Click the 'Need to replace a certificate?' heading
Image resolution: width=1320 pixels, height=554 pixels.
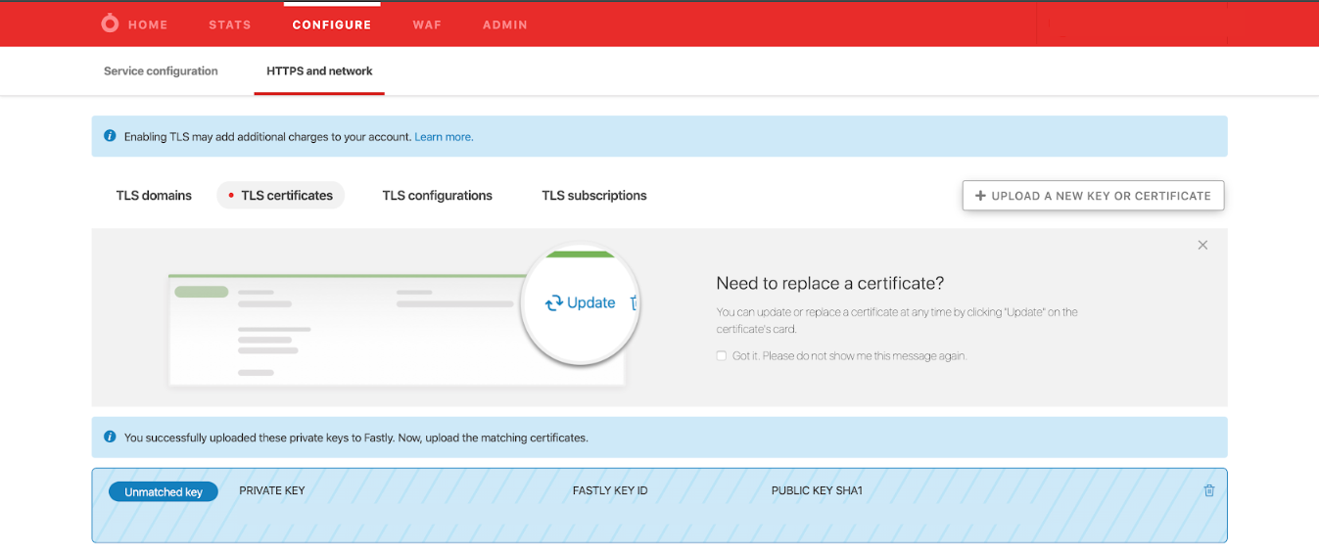[x=829, y=284]
